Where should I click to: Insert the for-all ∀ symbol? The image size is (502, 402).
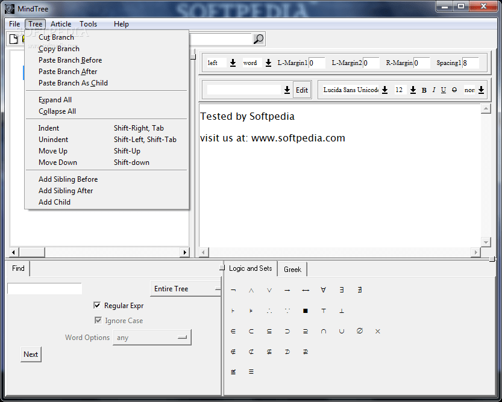tap(324, 289)
